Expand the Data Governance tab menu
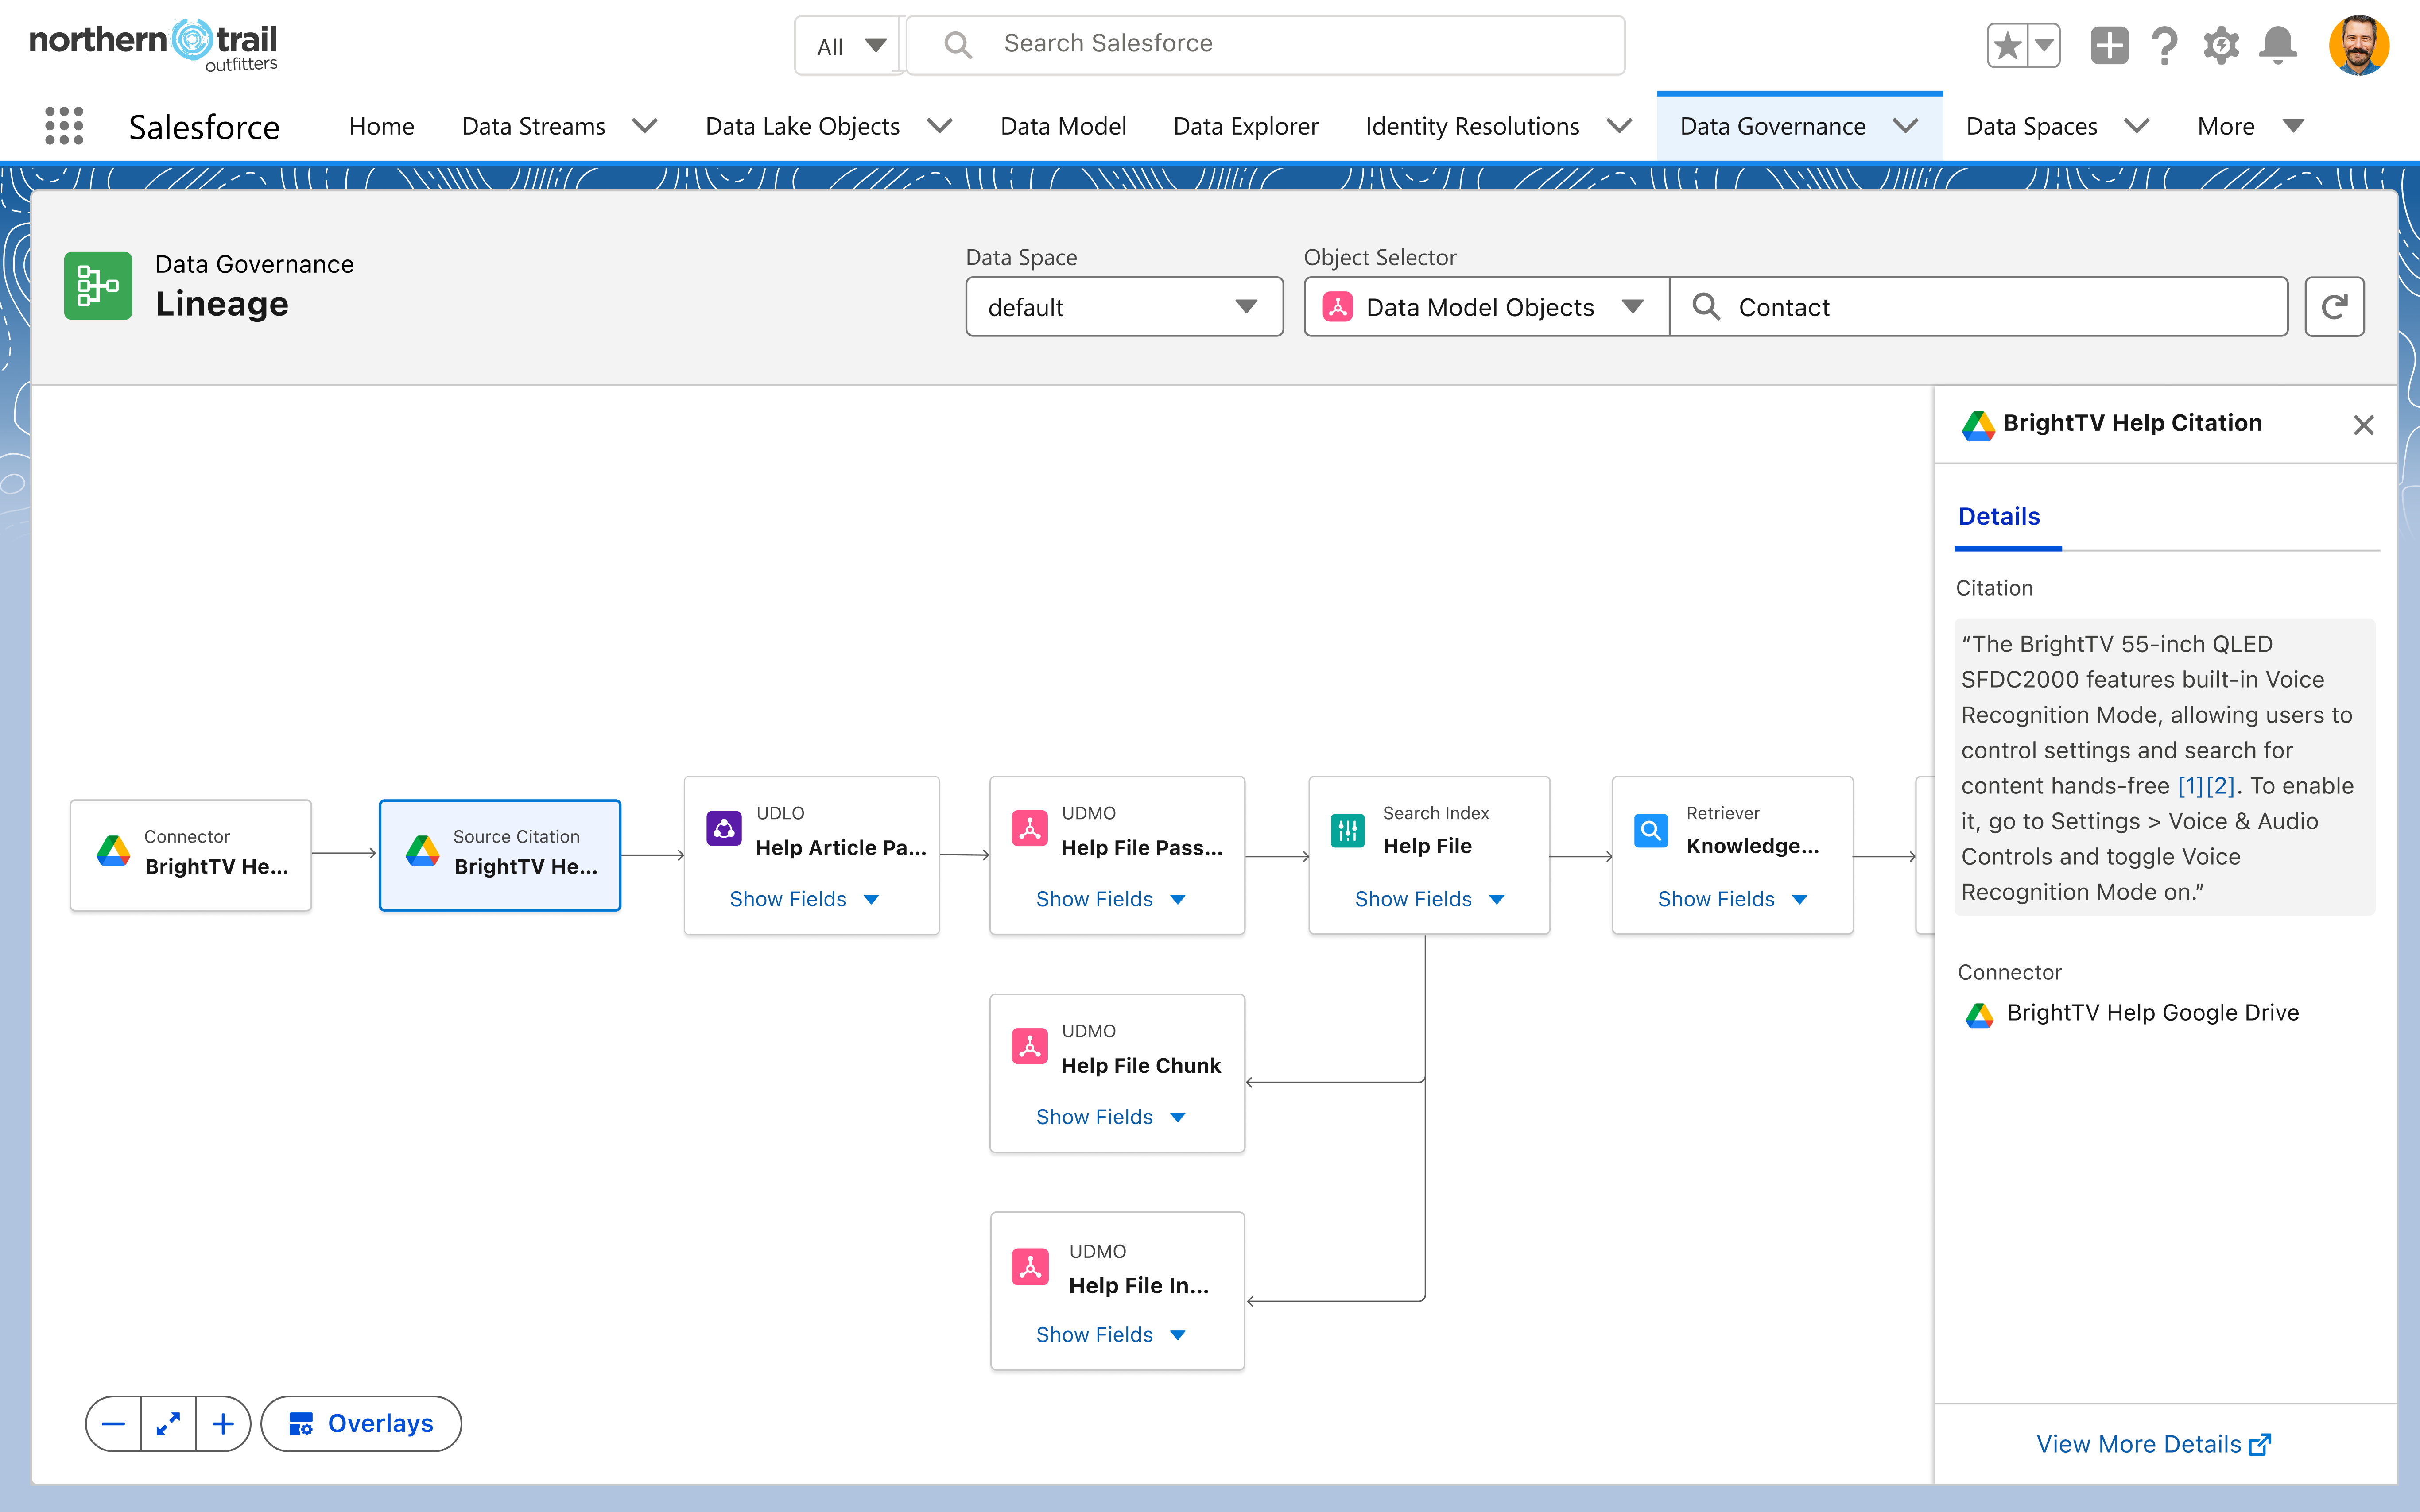The image size is (2420, 1512). (1905, 126)
